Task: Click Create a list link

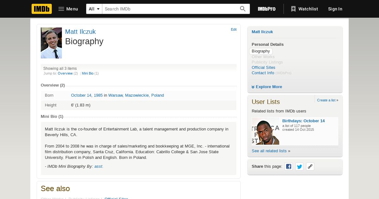Action: [326, 100]
